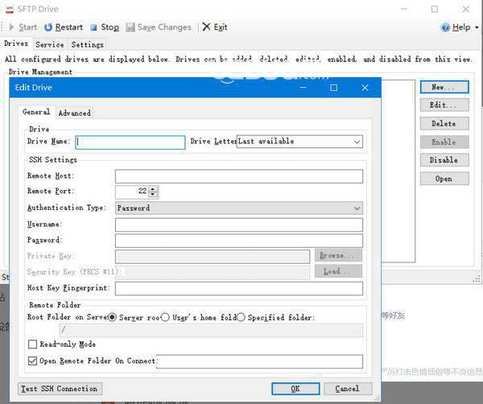Expand the Authentication Type dropdown

click(x=239, y=208)
